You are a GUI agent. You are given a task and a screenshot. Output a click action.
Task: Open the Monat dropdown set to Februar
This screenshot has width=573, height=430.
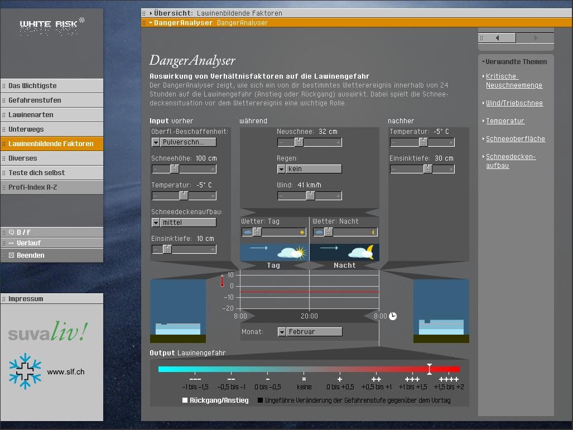coord(282,332)
